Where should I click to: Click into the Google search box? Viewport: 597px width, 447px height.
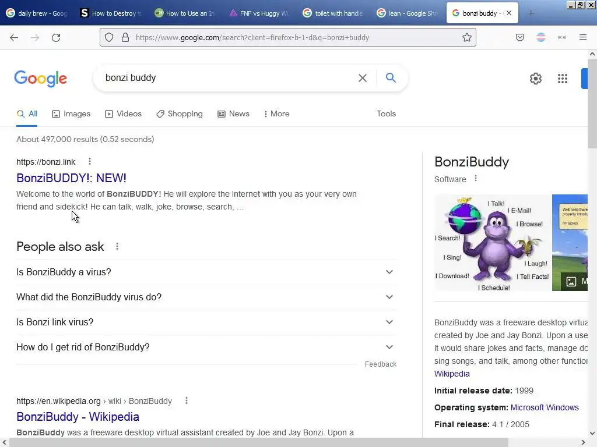[229, 78]
